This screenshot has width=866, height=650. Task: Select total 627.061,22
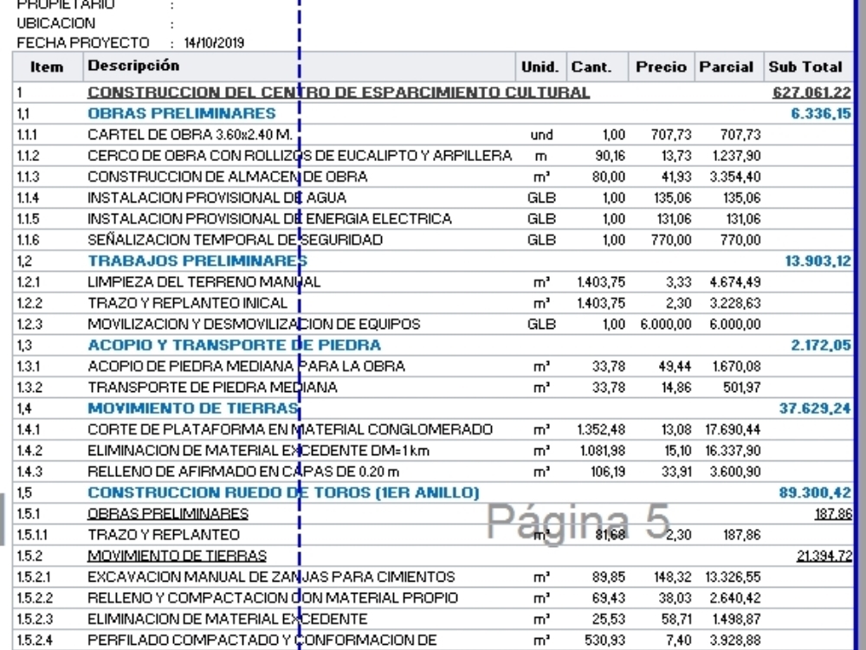(812, 93)
